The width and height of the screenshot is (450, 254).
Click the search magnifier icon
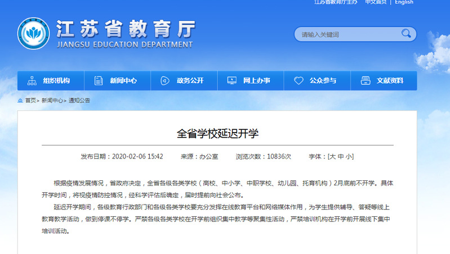pos(406,34)
